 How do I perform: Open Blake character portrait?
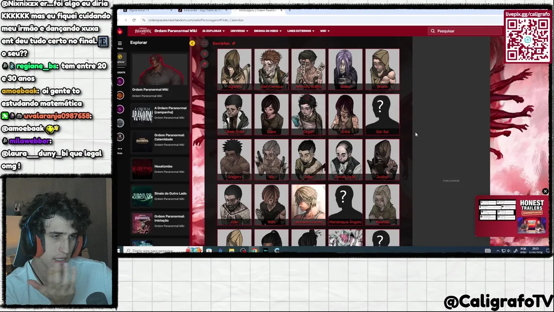point(345,69)
